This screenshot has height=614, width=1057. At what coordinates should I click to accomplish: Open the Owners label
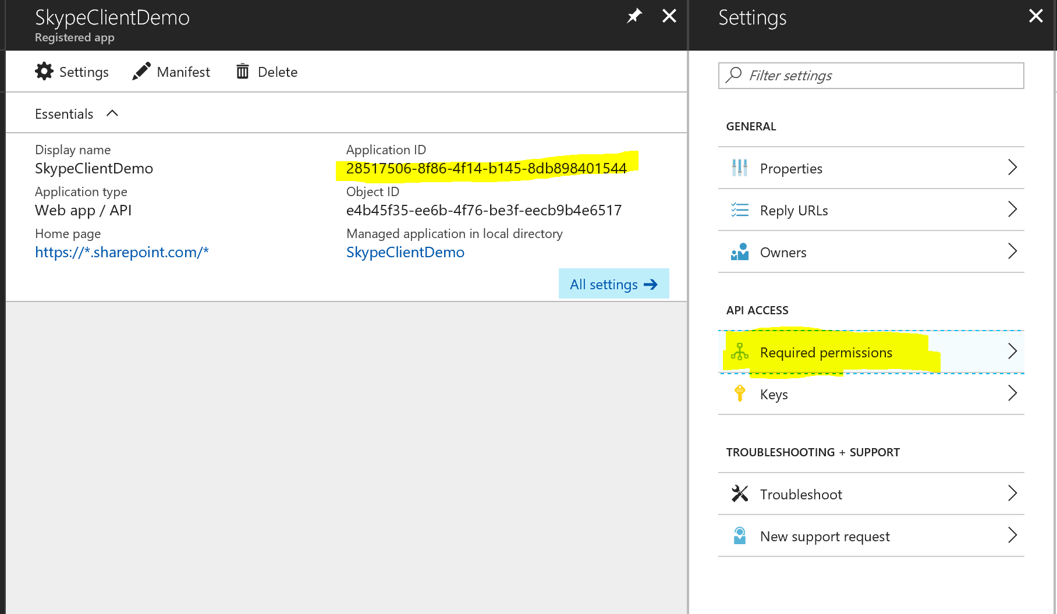tap(783, 253)
